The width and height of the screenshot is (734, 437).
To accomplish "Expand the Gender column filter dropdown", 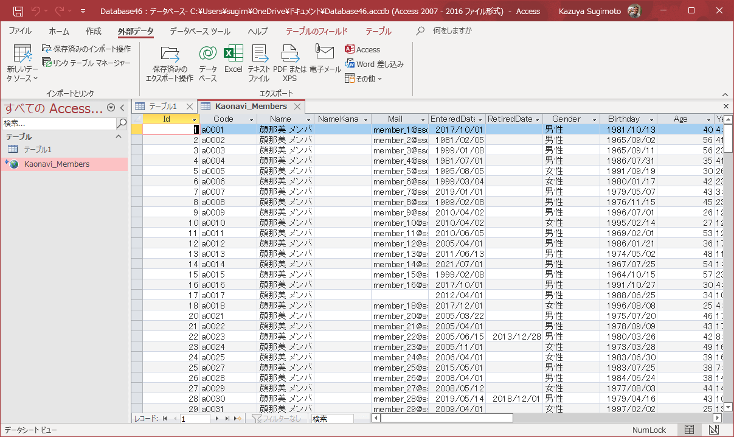I will click(x=595, y=120).
